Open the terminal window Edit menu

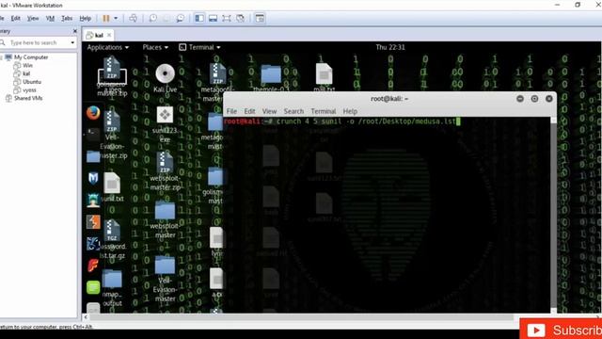pyautogui.click(x=249, y=111)
